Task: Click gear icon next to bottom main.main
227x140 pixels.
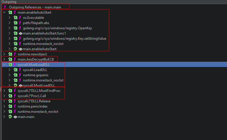Action: [x=15, y=117]
